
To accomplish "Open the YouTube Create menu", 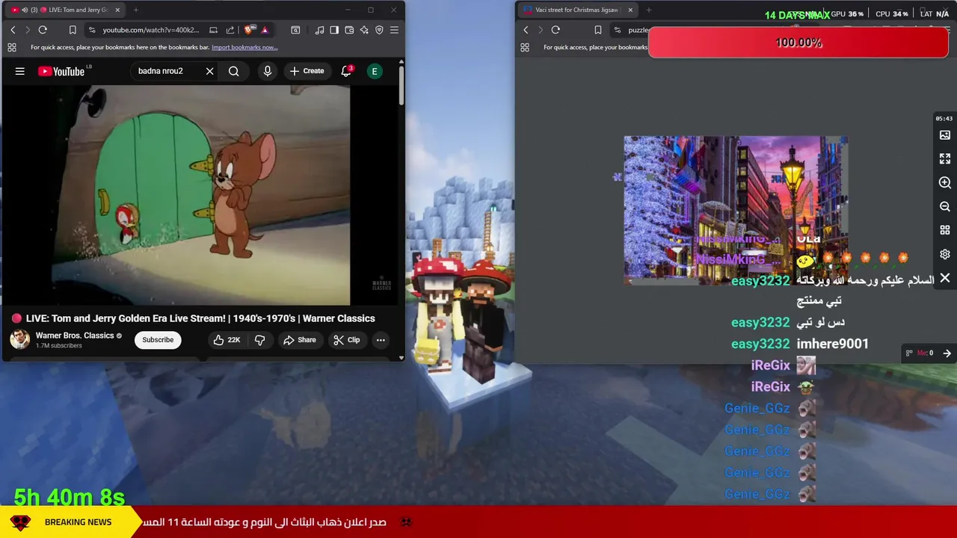I will 307,71.
